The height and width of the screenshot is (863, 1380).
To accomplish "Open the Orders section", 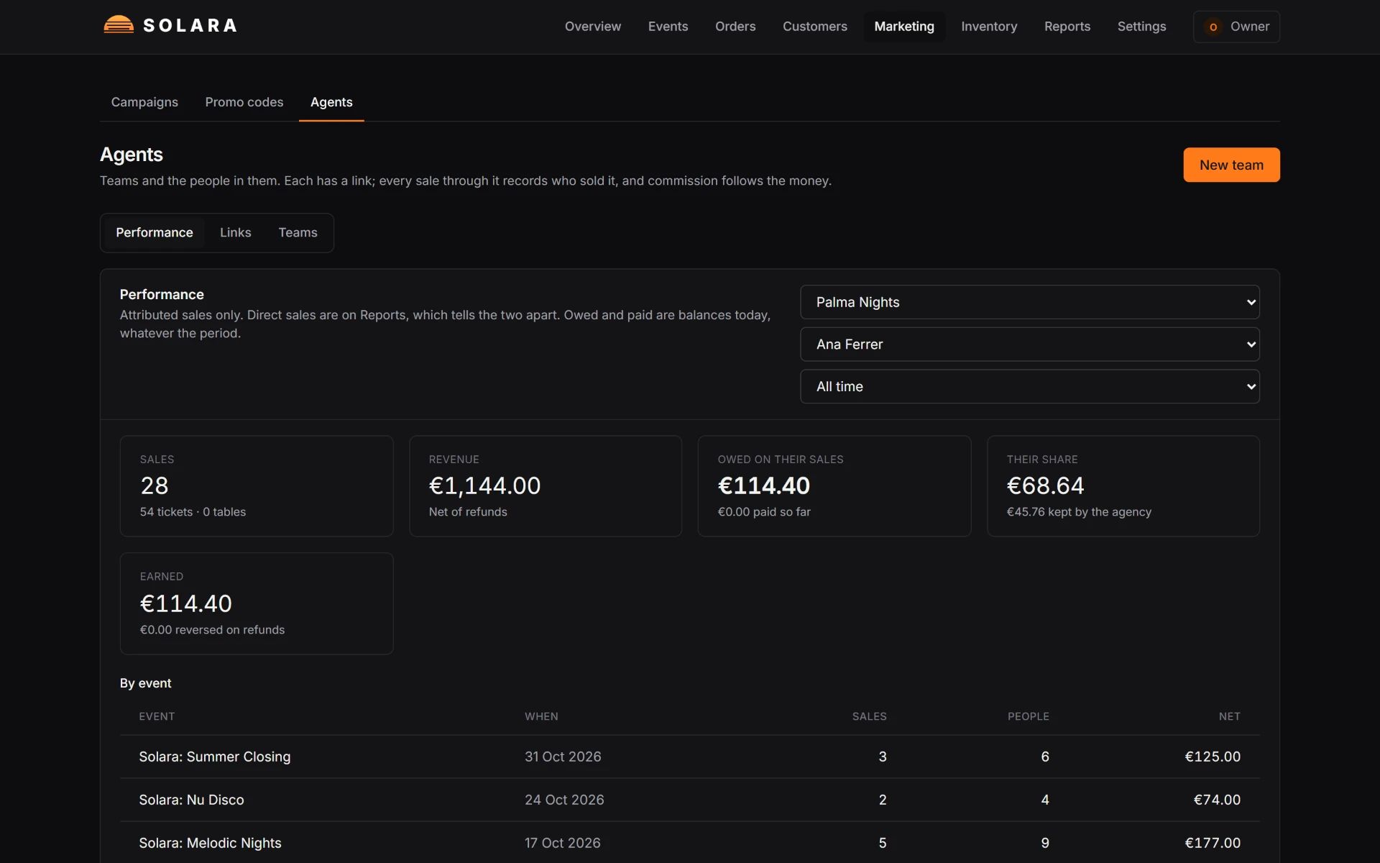I will click(x=735, y=27).
